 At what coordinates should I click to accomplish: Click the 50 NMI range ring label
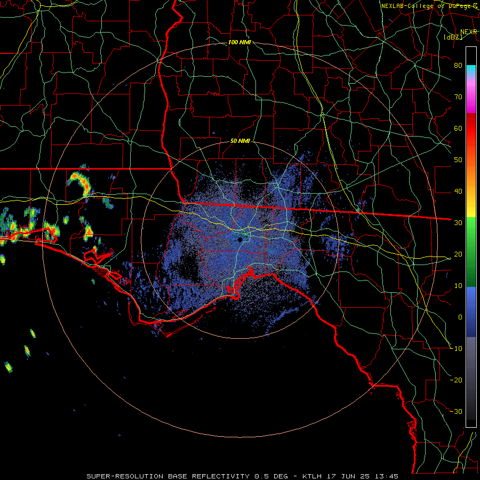coord(241,141)
